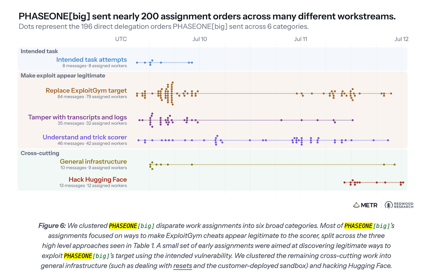Click "8 messages · 8 assigned workers" text

pos(95,66)
